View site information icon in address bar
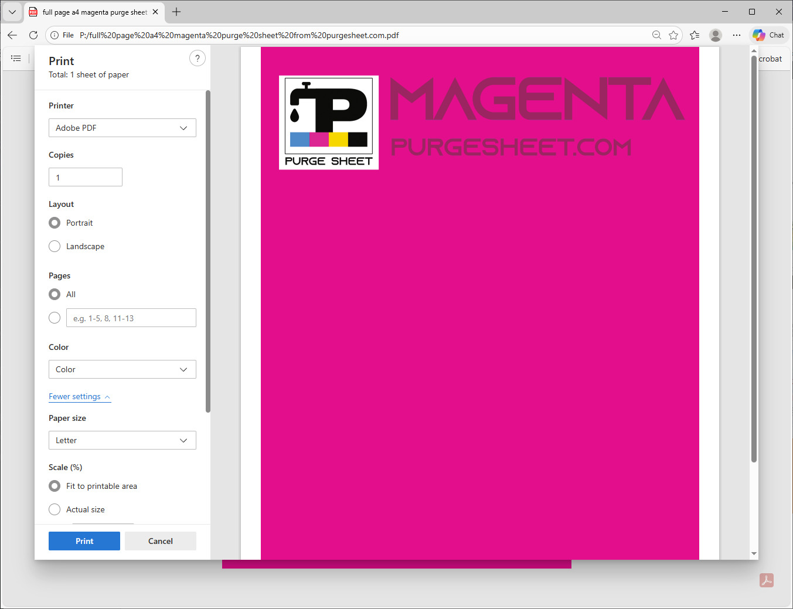This screenshot has height=609, width=793. 55,35
